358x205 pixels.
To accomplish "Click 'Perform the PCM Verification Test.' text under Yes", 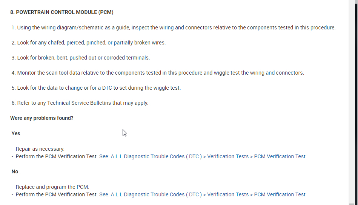I will tap(57, 156).
